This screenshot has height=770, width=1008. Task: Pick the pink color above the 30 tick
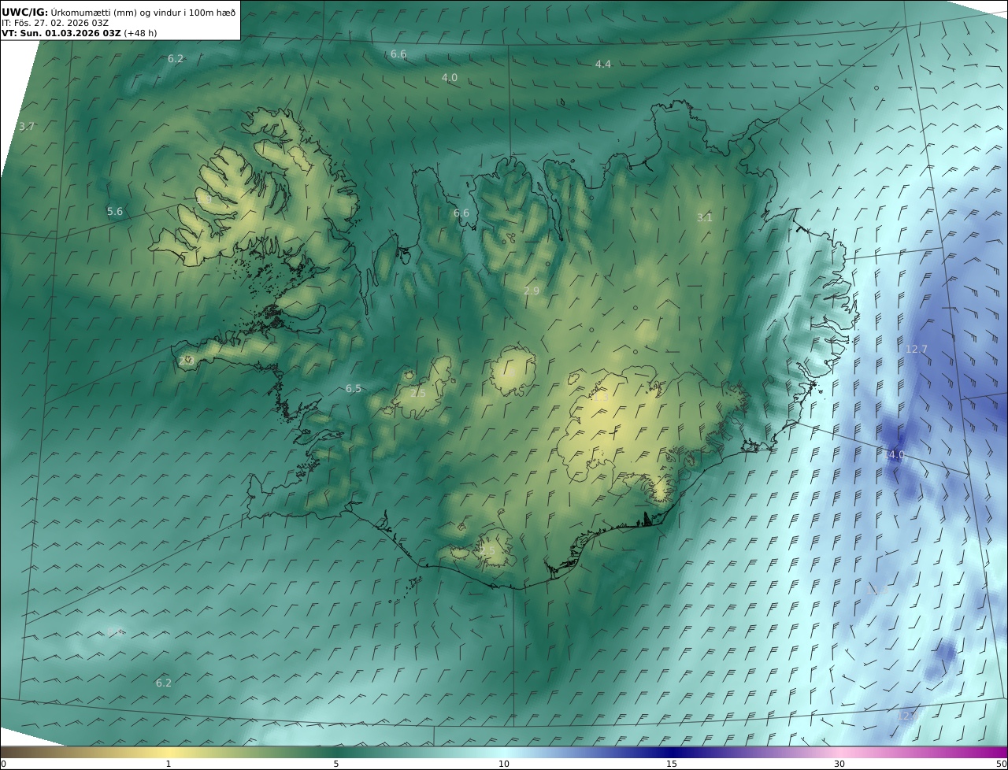839,752
